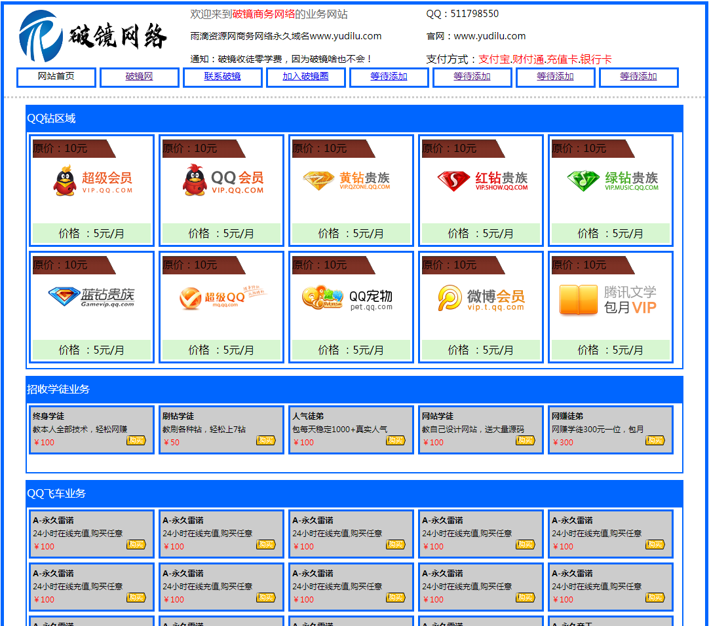The image size is (709, 626).
Task: Click 原价 10元 ribbon on QQ宠物 card
Action: pos(334,265)
